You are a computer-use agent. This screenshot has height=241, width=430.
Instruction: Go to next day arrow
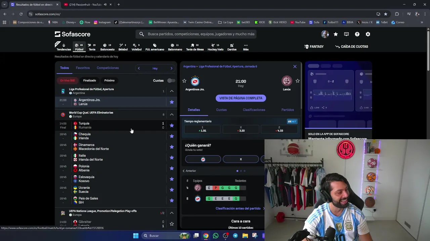click(171, 68)
